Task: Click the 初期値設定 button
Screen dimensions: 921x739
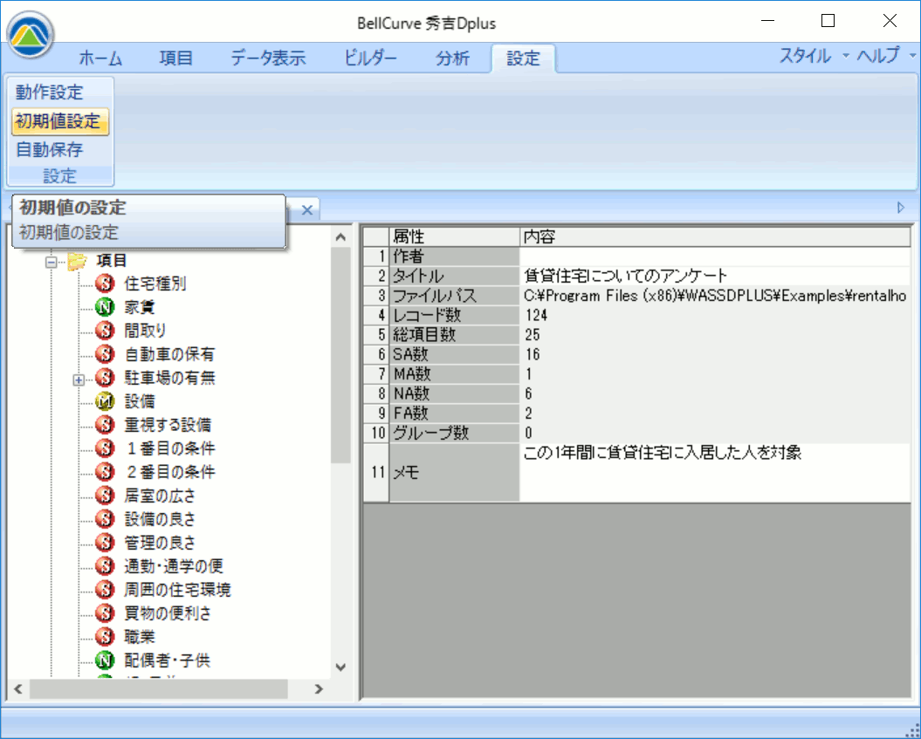Action: pyautogui.click(x=59, y=121)
